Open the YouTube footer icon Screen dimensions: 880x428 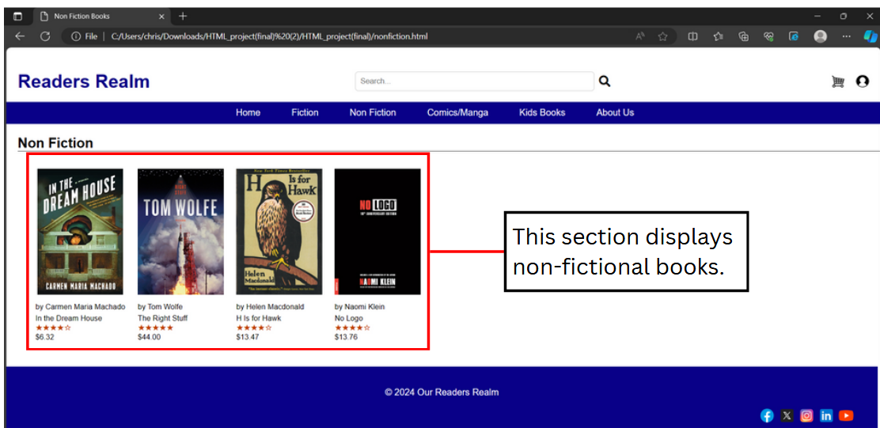pyautogui.click(x=846, y=415)
